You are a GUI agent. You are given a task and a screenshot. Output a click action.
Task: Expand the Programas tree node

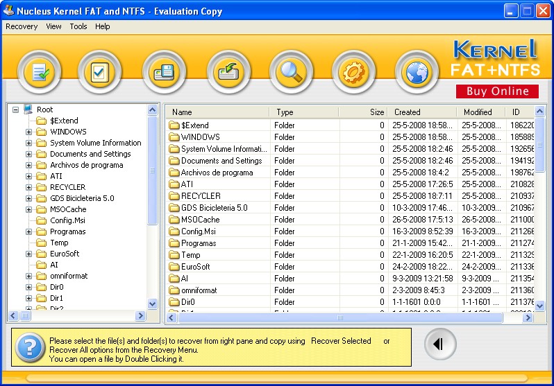28,232
